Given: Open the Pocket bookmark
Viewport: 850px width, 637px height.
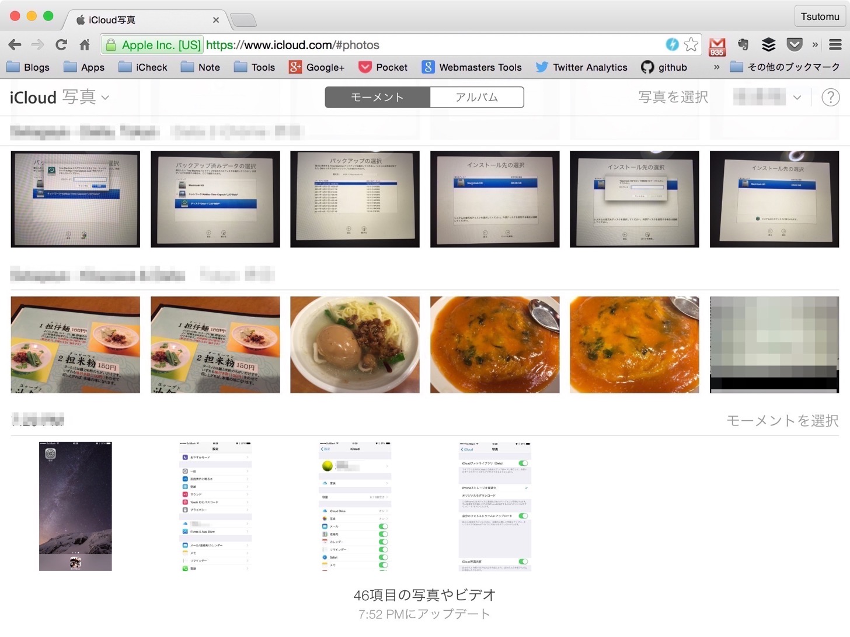Looking at the screenshot, I should [383, 67].
